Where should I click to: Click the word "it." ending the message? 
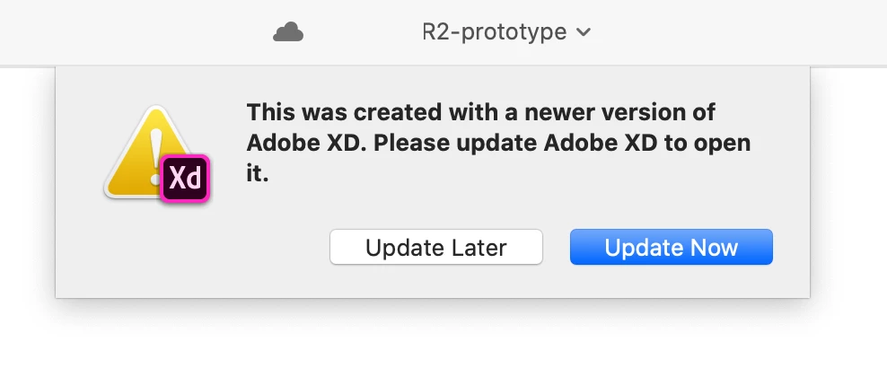pos(258,173)
